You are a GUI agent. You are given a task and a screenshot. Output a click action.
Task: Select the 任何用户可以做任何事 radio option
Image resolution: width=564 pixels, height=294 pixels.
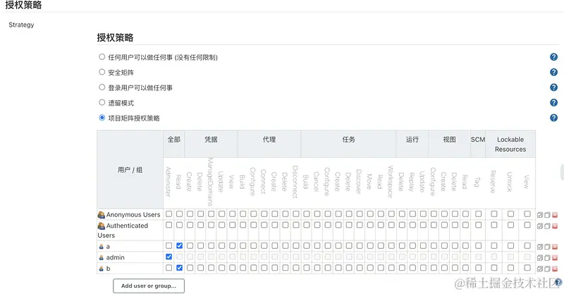[102, 57]
